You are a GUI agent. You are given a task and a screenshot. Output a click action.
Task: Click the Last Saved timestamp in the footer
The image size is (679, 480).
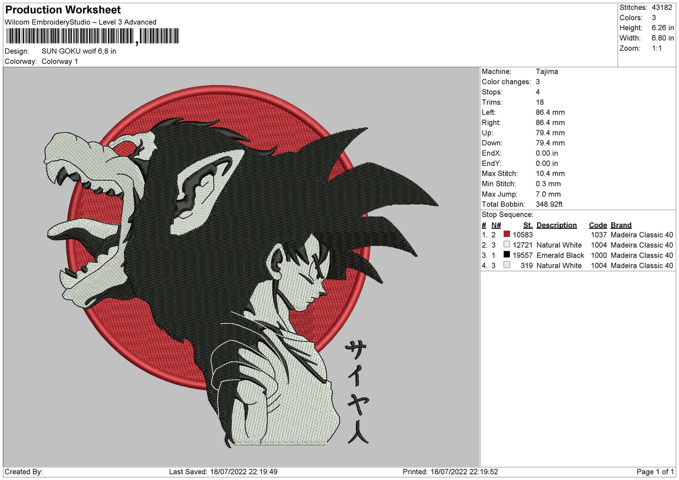click(x=223, y=472)
